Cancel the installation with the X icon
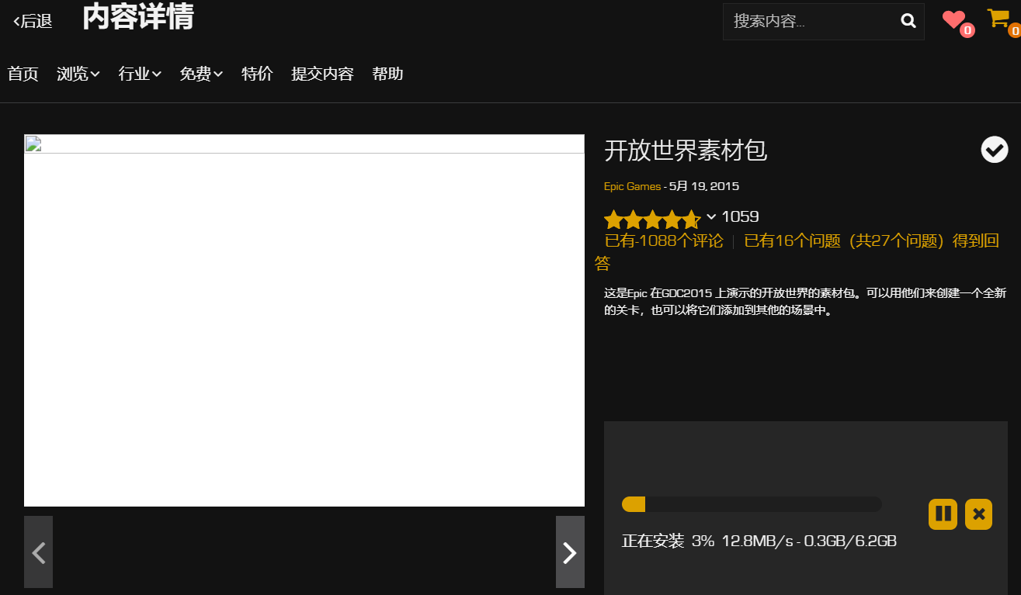The width and height of the screenshot is (1021, 595). click(978, 514)
